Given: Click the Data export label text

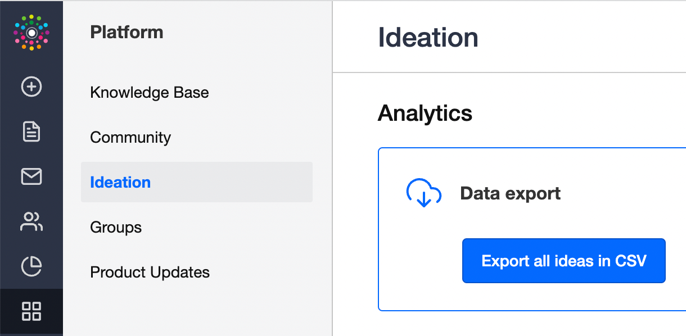Looking at the screenshot, I should click(x=511, y=193).
